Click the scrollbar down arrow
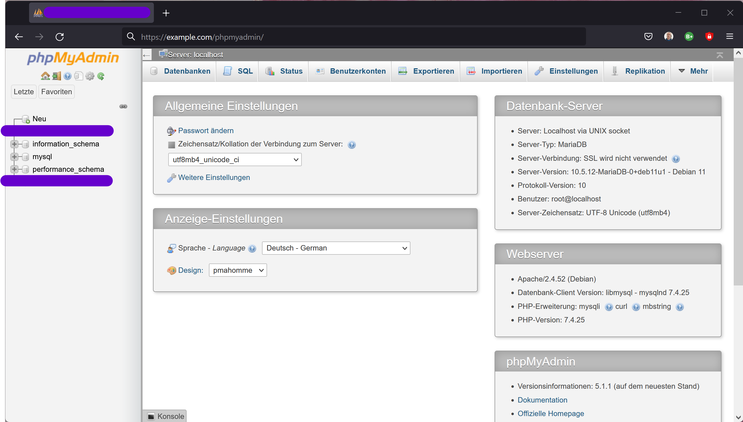The image size is (743, 422). coord(738,417)
